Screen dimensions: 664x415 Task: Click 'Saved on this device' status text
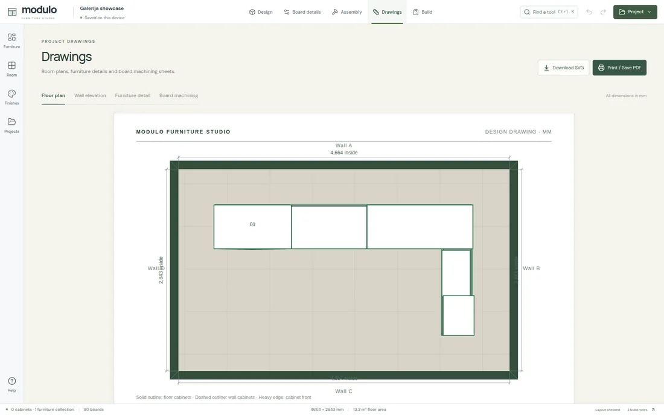coord(104,17)
